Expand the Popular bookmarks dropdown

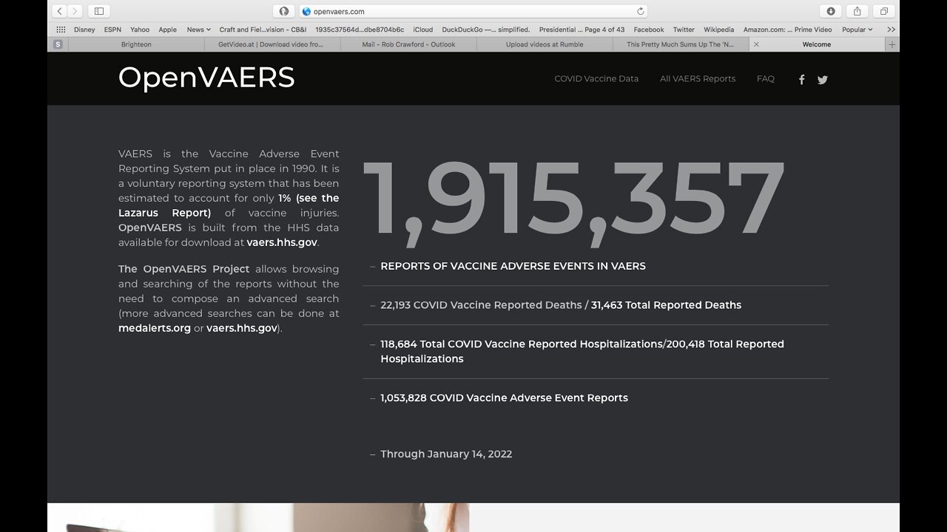(x=857, y=30)
